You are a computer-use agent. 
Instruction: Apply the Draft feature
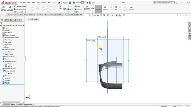[x=70, y=9]
